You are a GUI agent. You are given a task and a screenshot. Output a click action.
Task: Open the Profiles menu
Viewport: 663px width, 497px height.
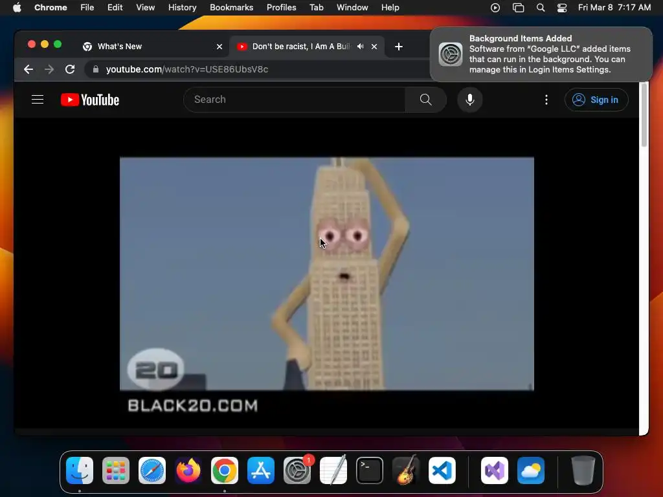point(281,8)
